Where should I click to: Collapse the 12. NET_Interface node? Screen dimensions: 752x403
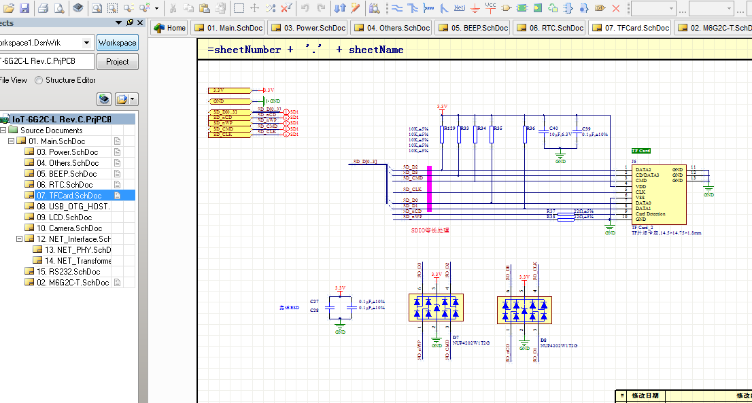point(19,239)
